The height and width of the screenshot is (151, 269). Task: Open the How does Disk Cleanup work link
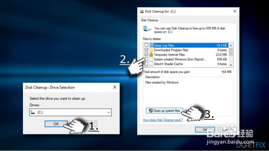pyautogui.click(x=163, y=120)
